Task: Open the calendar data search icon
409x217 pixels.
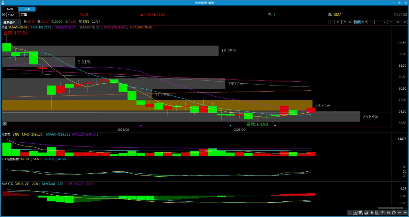Action: tap(361, 213)
